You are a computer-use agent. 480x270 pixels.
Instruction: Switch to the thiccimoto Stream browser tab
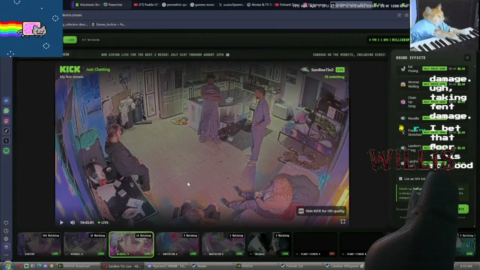coord(88,5)
